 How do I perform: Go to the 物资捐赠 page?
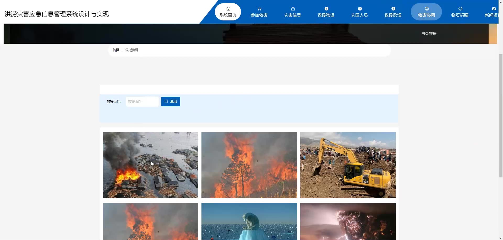click(460, 12)
